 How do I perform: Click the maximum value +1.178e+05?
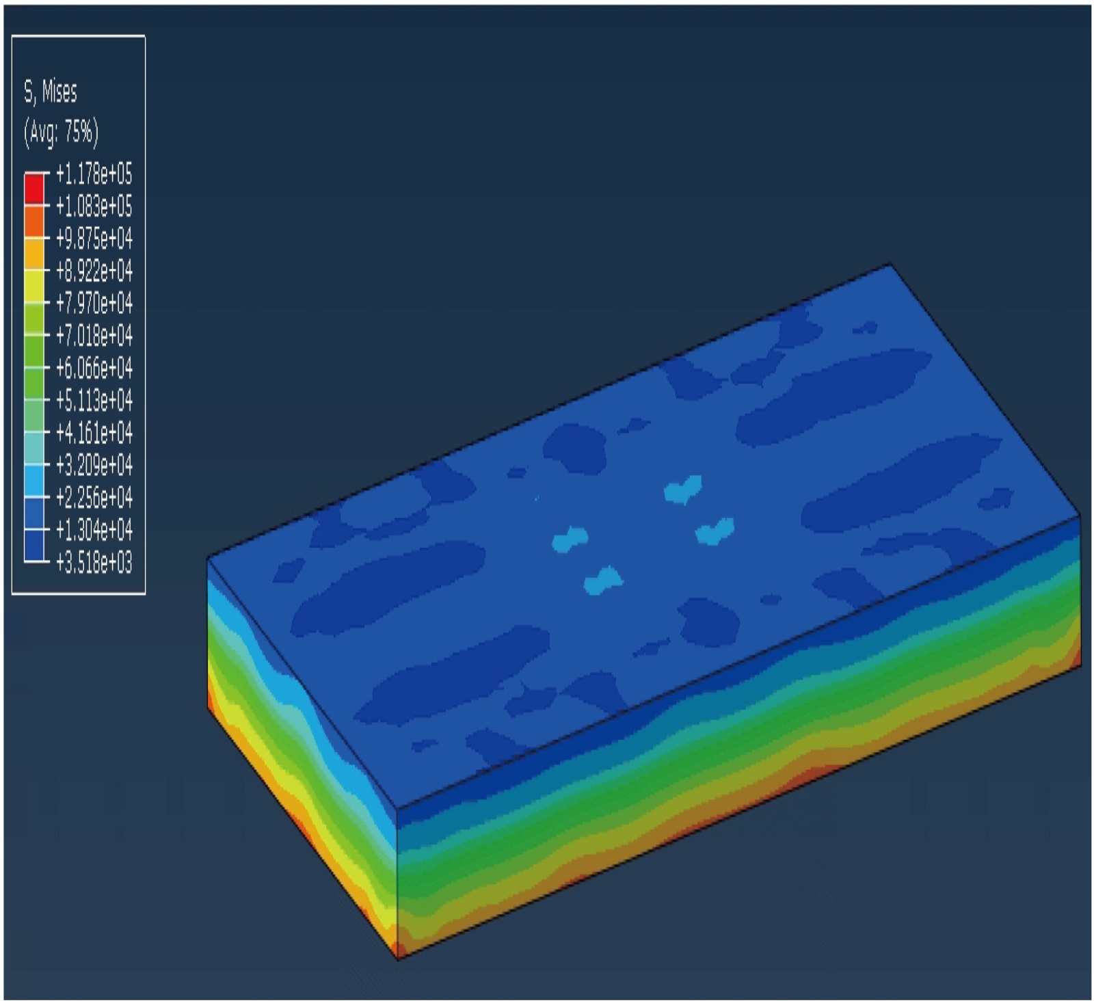click(x=94, y=174)
